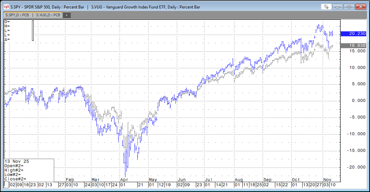The image size is (370, 192).
Task: Click the small white box at bottom-left corner
Action: 6,185
